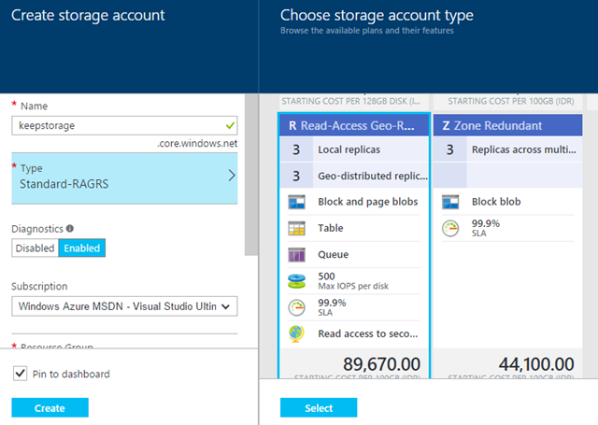Image resolution: width=598 pixels, height=425 pixels.
Task: Uncheck Pin to dashboard checkbox
Action: point(21,374)
